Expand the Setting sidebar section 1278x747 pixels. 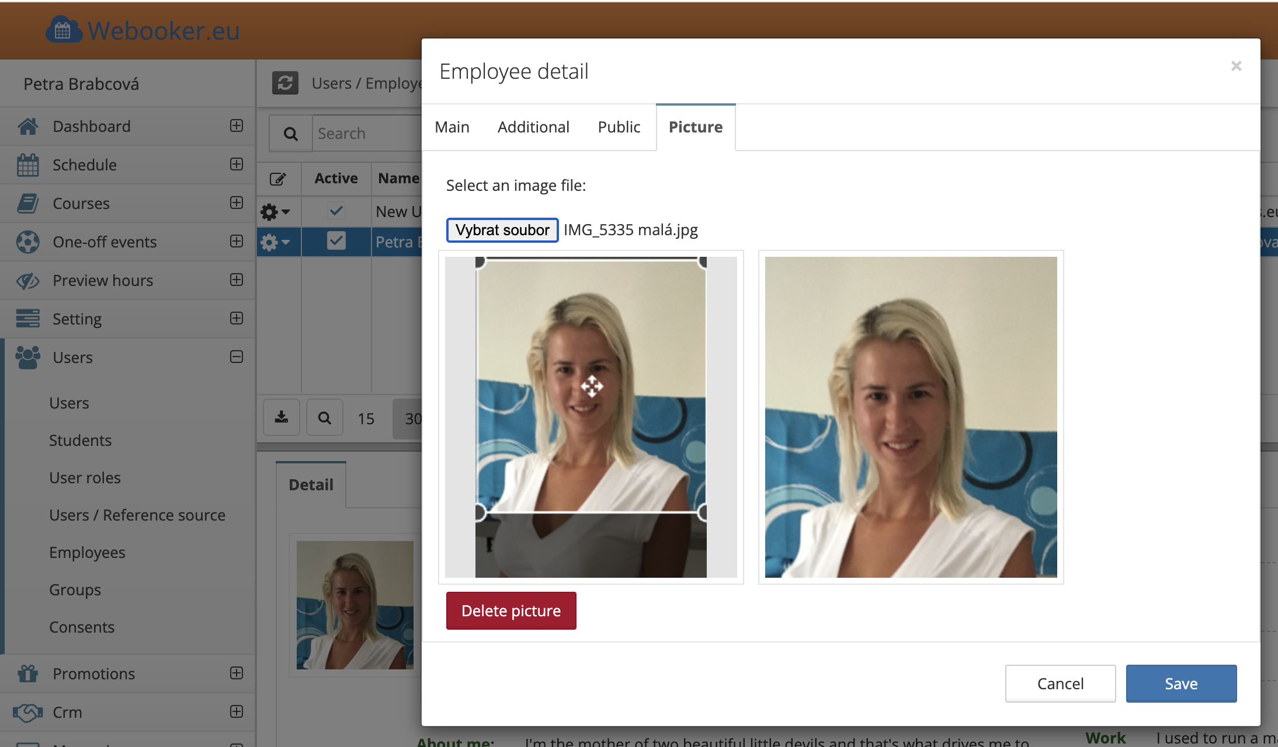click(x=237, y=318)
